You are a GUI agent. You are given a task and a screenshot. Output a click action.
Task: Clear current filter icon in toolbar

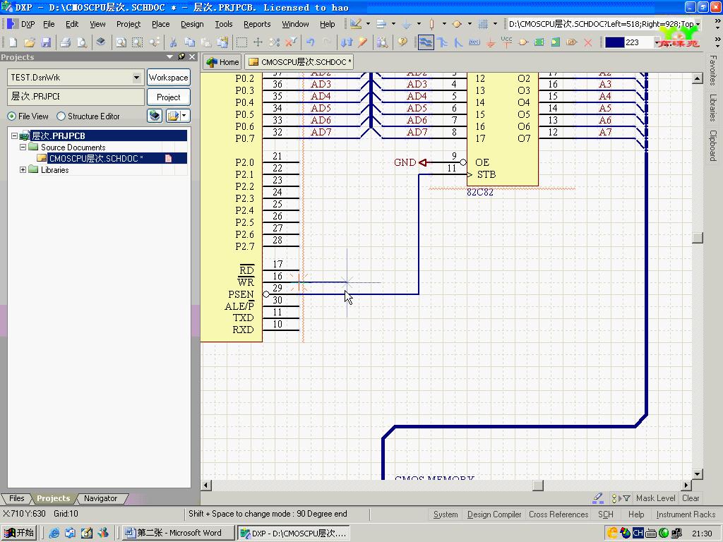tap(290, 42)
